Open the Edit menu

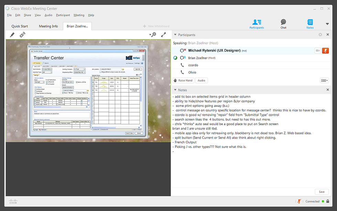coord(18,15)
